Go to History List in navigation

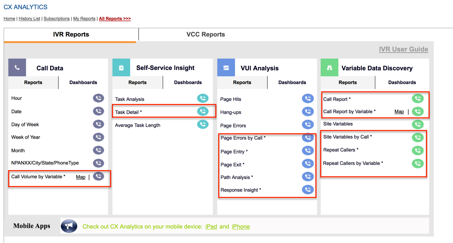[29, 18]
